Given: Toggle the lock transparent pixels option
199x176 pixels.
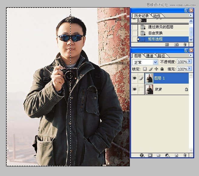Looking at the screenshot, I should point(145,69).
